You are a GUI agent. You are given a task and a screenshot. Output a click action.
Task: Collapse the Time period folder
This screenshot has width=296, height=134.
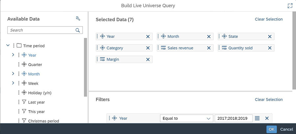8,45
